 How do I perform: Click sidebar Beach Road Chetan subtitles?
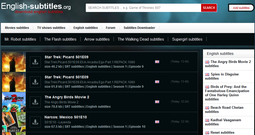(224, 110)
